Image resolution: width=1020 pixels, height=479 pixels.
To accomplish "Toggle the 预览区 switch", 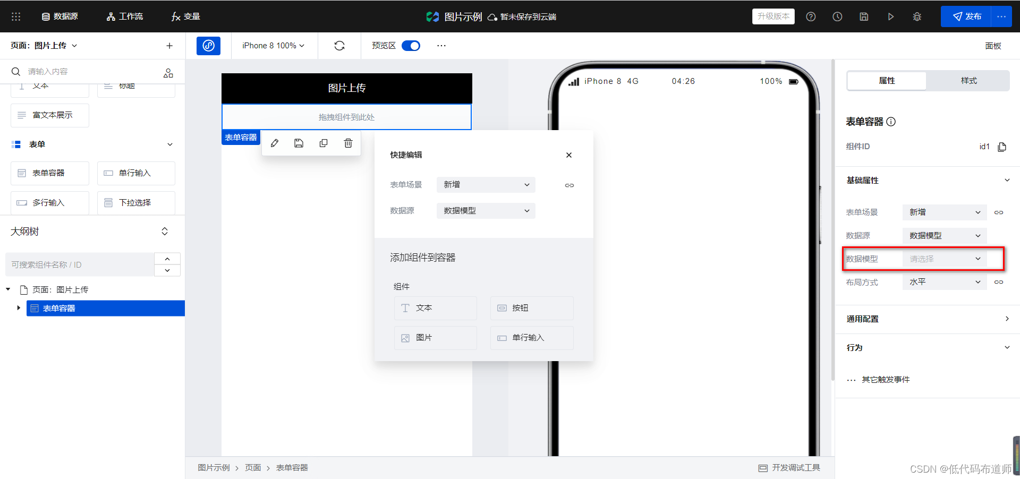I will (x=411, y=46).
